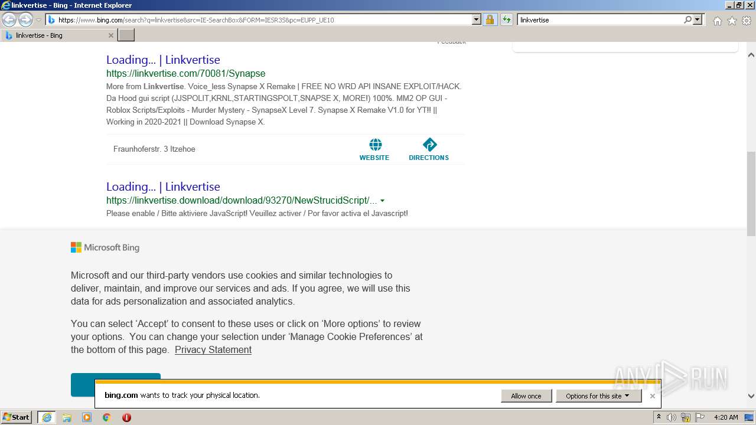Click the Internet Explorer taskbar icon
The height and width of the screenshot is (425, 756).
tap(47, 417)
